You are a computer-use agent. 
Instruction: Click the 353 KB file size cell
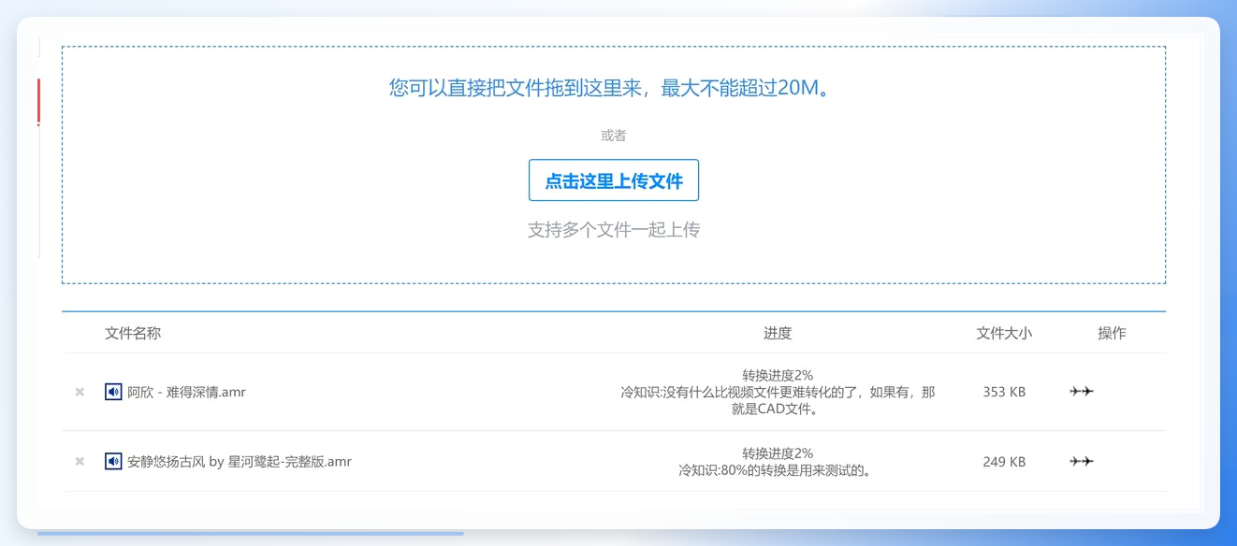[x=1004, y=392]
